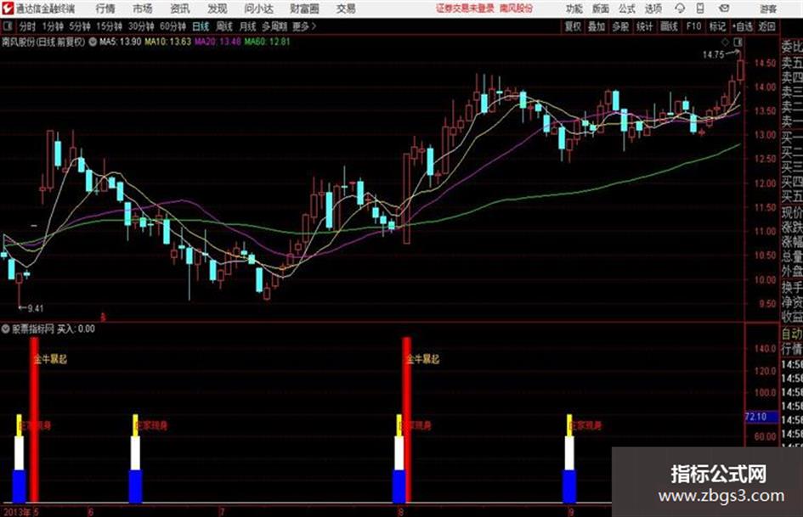803x517 pixels.
Task: Click the 统计 statistics button
Action: click(644, 26)
